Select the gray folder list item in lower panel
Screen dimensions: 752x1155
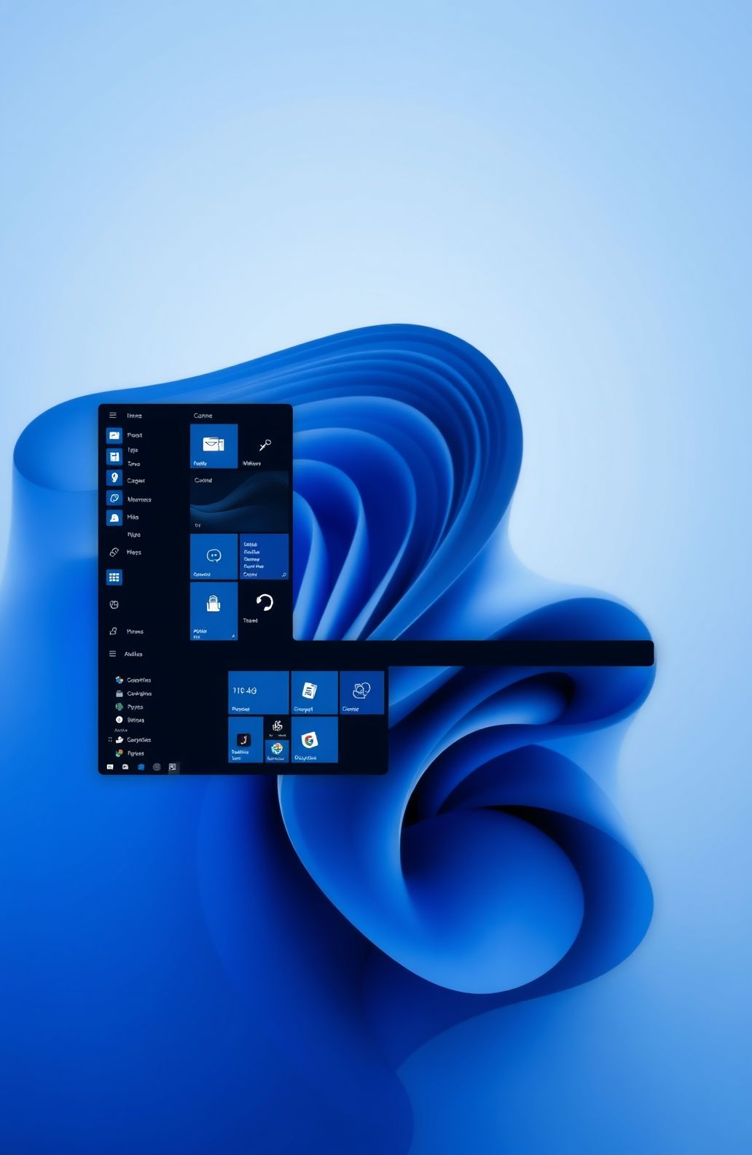click(x=133, y=693)
